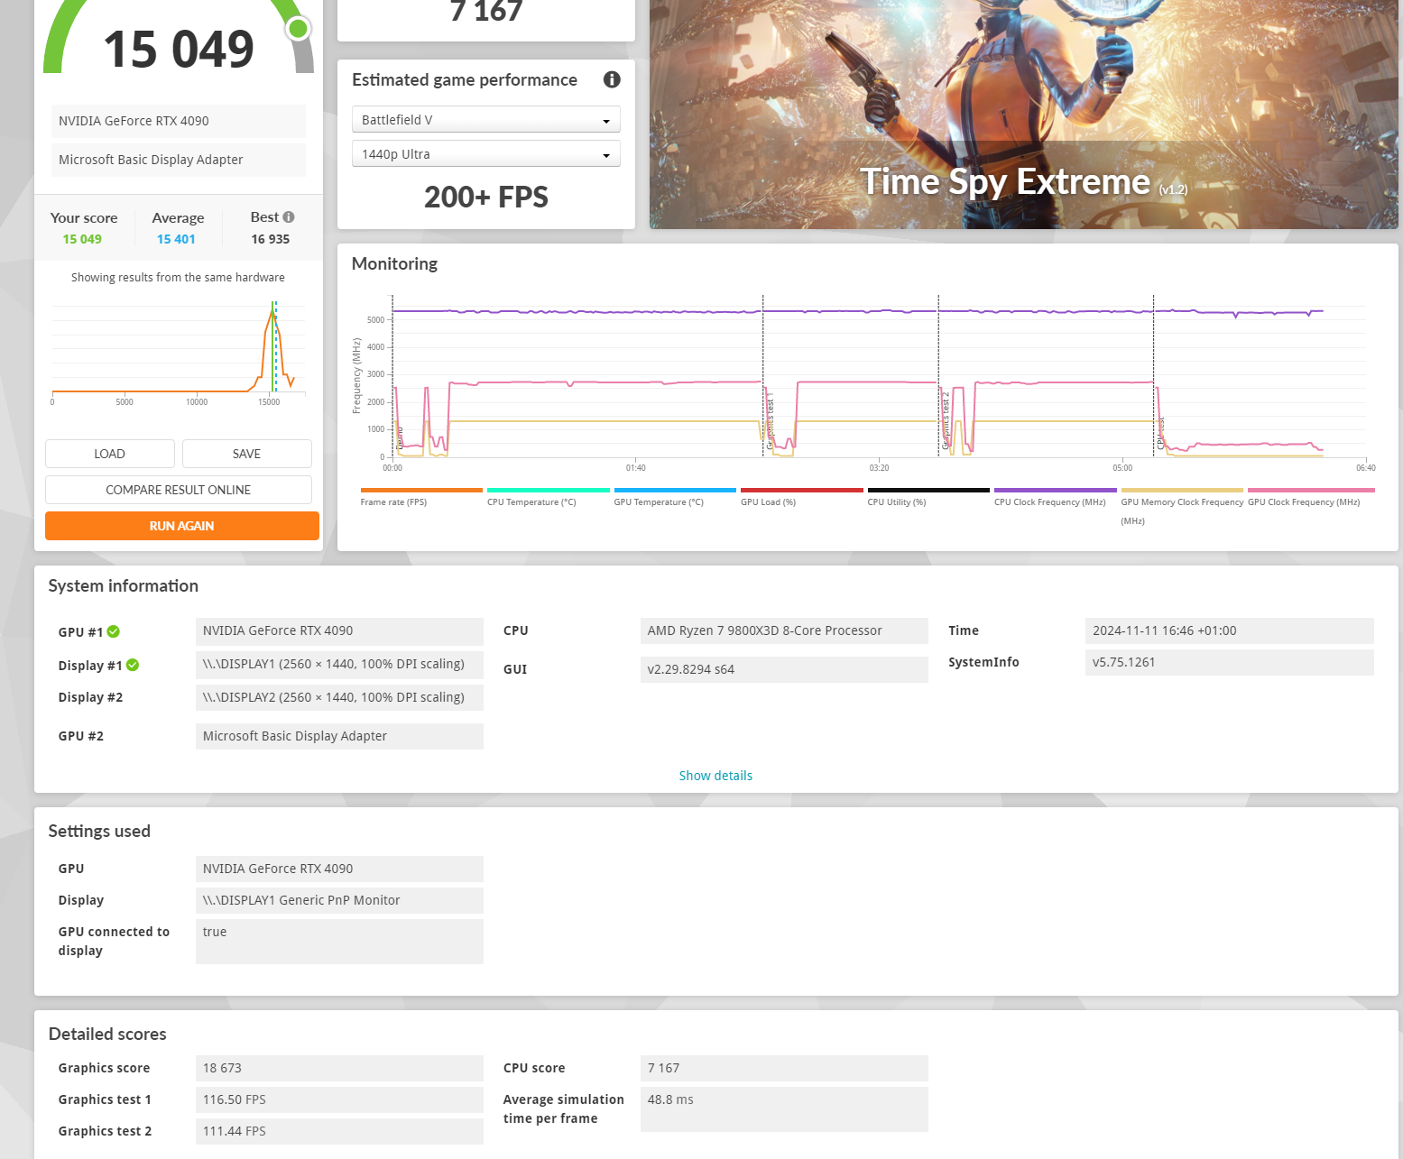1403x1159 pixels.
Task: Click the orange RUN AGAIN button
Action: coord(182,526)
